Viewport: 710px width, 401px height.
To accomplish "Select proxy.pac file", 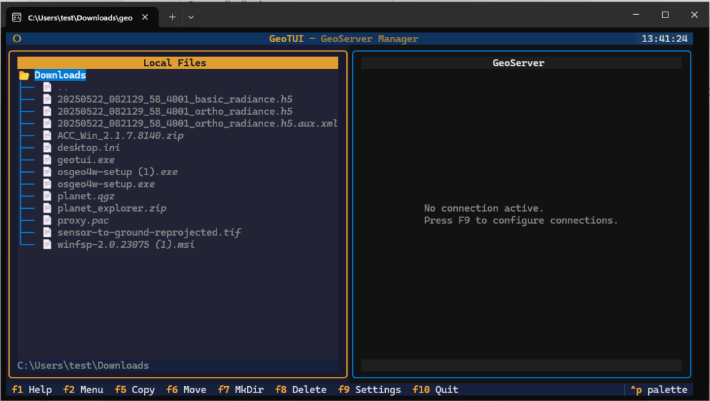I will tap(83, 220).
